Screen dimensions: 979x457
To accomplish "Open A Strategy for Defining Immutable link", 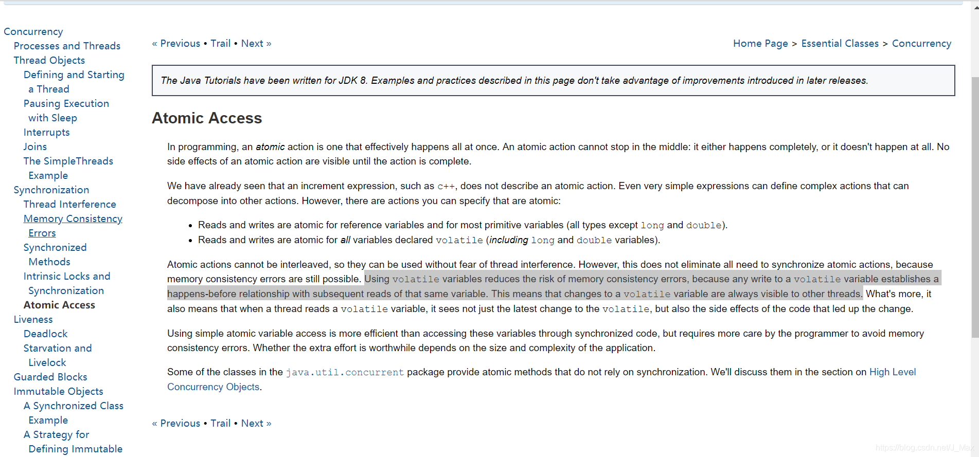I will pos(73,442).
